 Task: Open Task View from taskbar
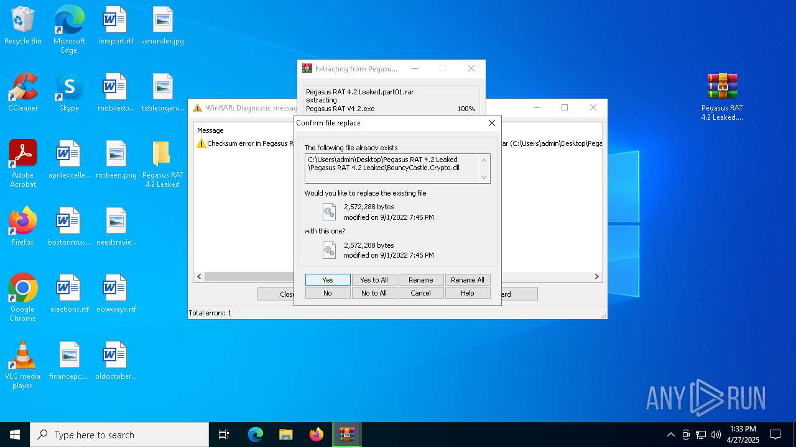pos(224,435)
